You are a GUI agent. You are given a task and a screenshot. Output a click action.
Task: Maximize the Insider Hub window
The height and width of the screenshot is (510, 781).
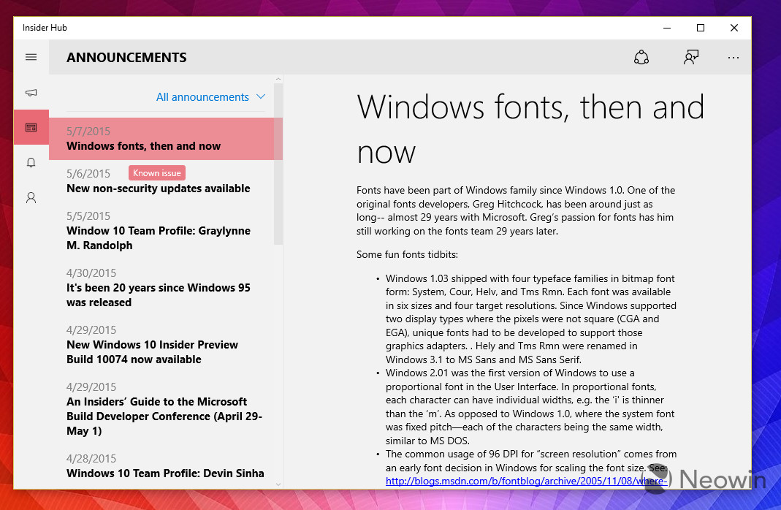click(701, 28)
